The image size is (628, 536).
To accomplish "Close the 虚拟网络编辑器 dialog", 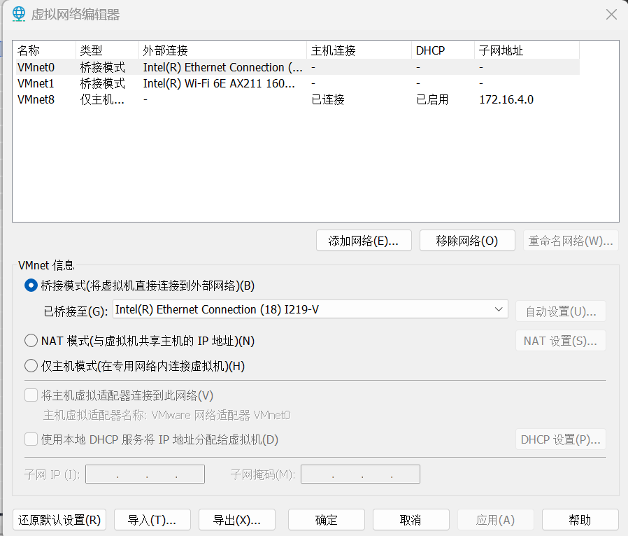I will (x=611, y=15).
